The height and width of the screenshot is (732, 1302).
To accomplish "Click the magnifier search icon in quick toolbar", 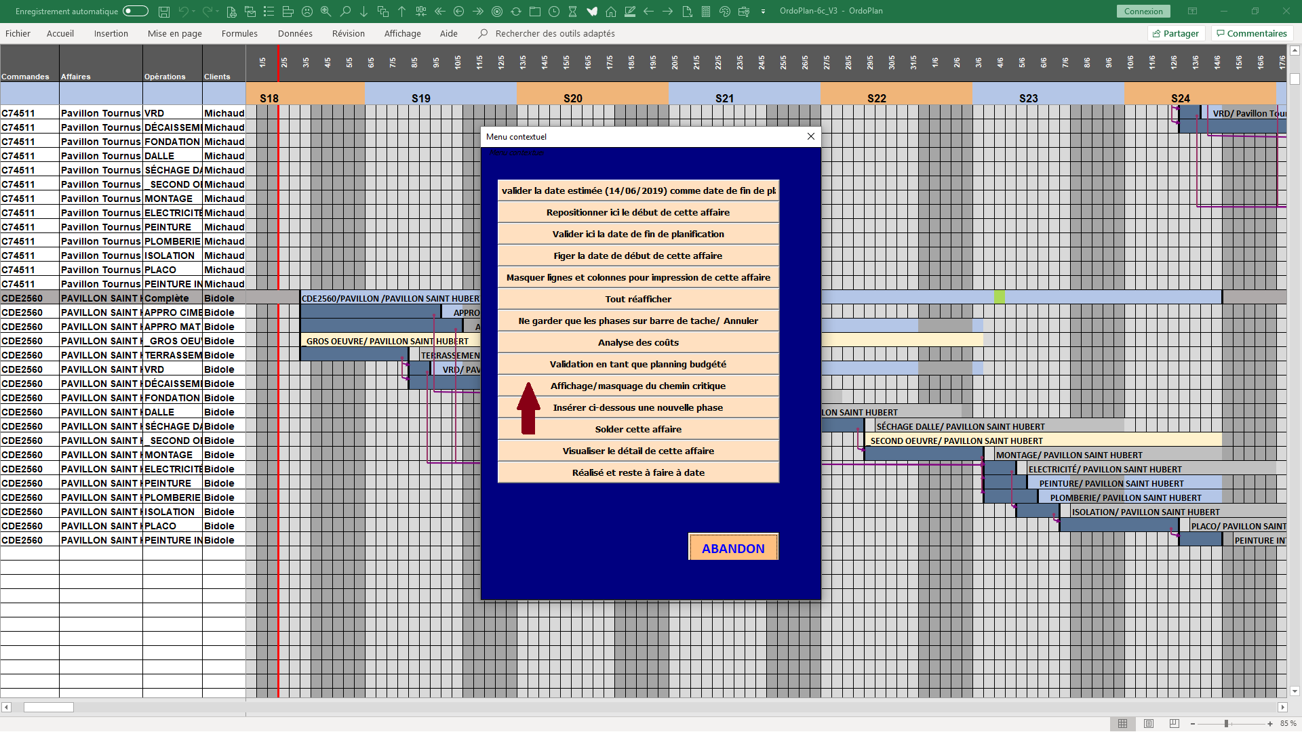I will coord(345,11).
